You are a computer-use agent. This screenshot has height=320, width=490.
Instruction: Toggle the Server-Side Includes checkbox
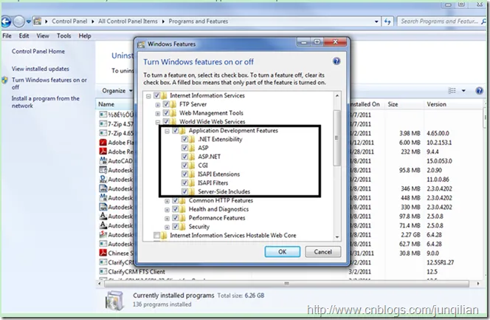pyautogui.click(x=184, y=191)
